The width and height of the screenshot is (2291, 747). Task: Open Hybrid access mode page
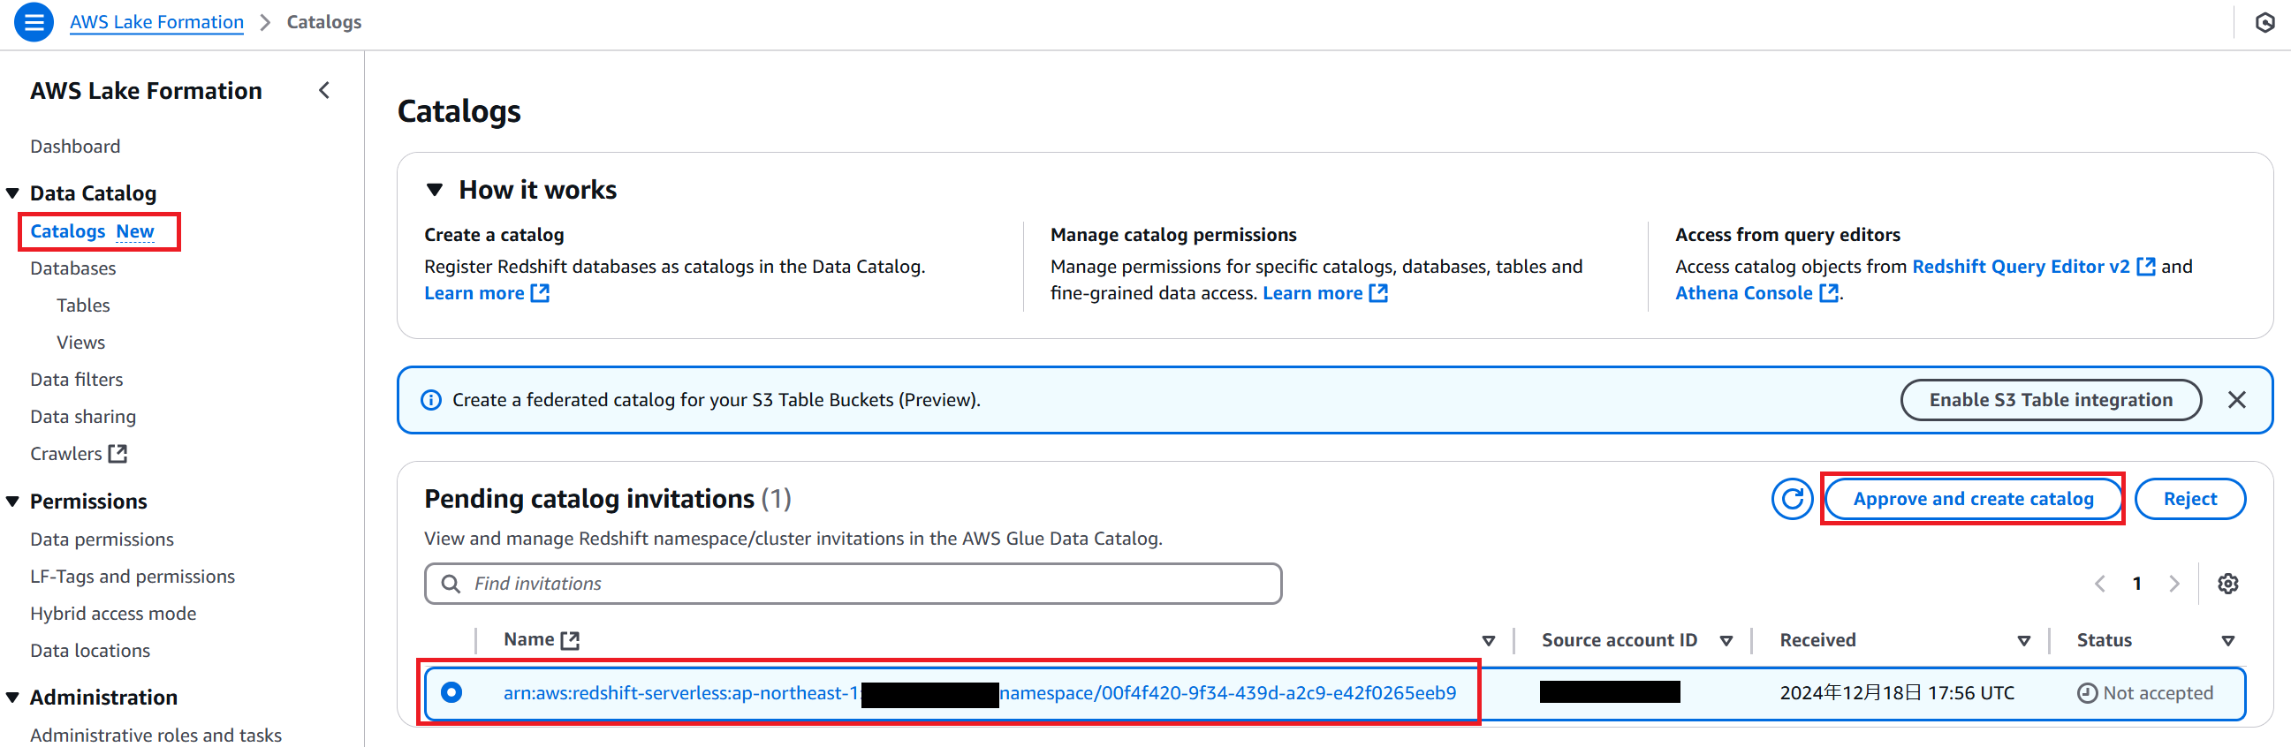[x=113, y=614]
